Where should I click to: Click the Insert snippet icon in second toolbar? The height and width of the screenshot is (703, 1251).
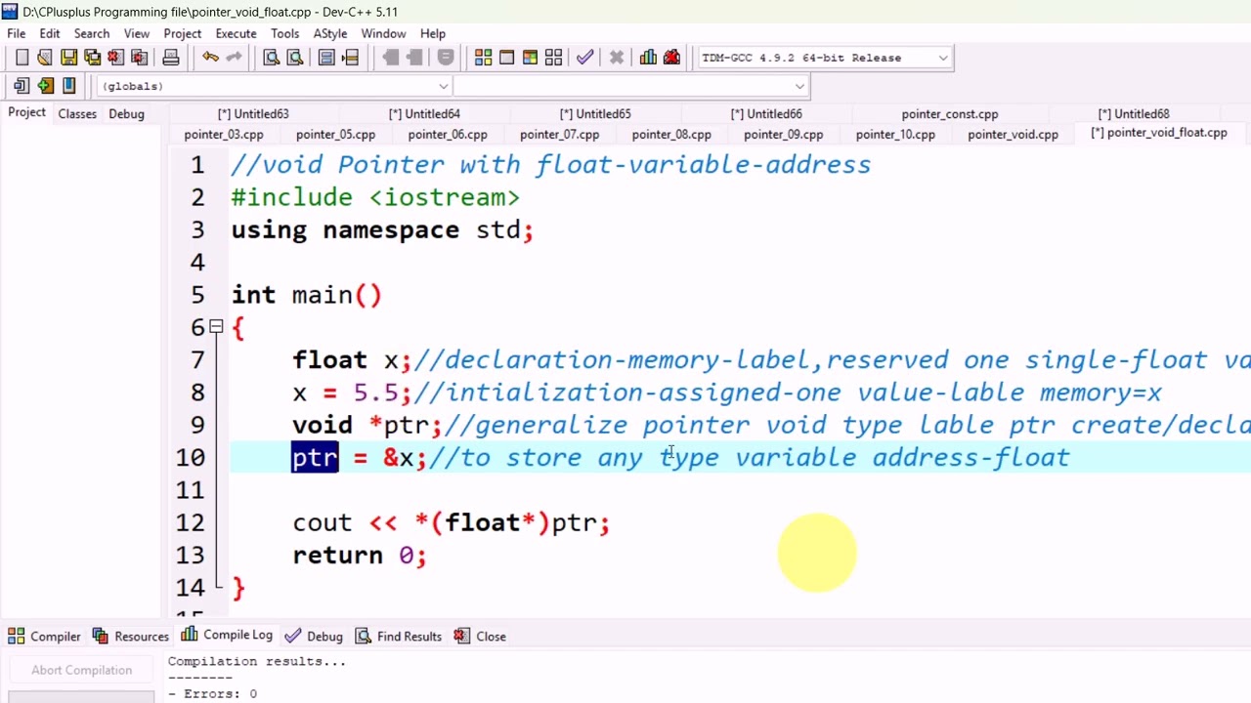pyautogui.click(x=22, y=86)
